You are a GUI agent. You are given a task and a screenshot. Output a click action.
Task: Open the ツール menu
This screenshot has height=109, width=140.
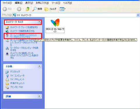click(x=56, y=3)
